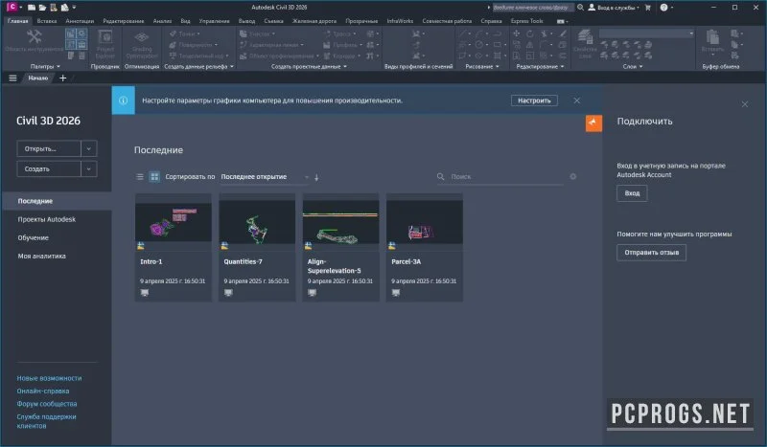Open Онлайн-справка link

click(43, 391)
